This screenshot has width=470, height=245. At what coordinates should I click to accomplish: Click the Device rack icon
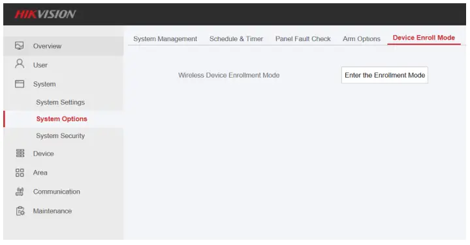[x=20, y=153]
